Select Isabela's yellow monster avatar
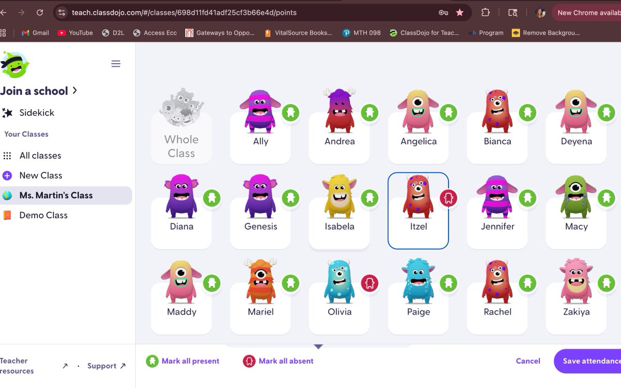621x388 pixels. pos(339,197)
